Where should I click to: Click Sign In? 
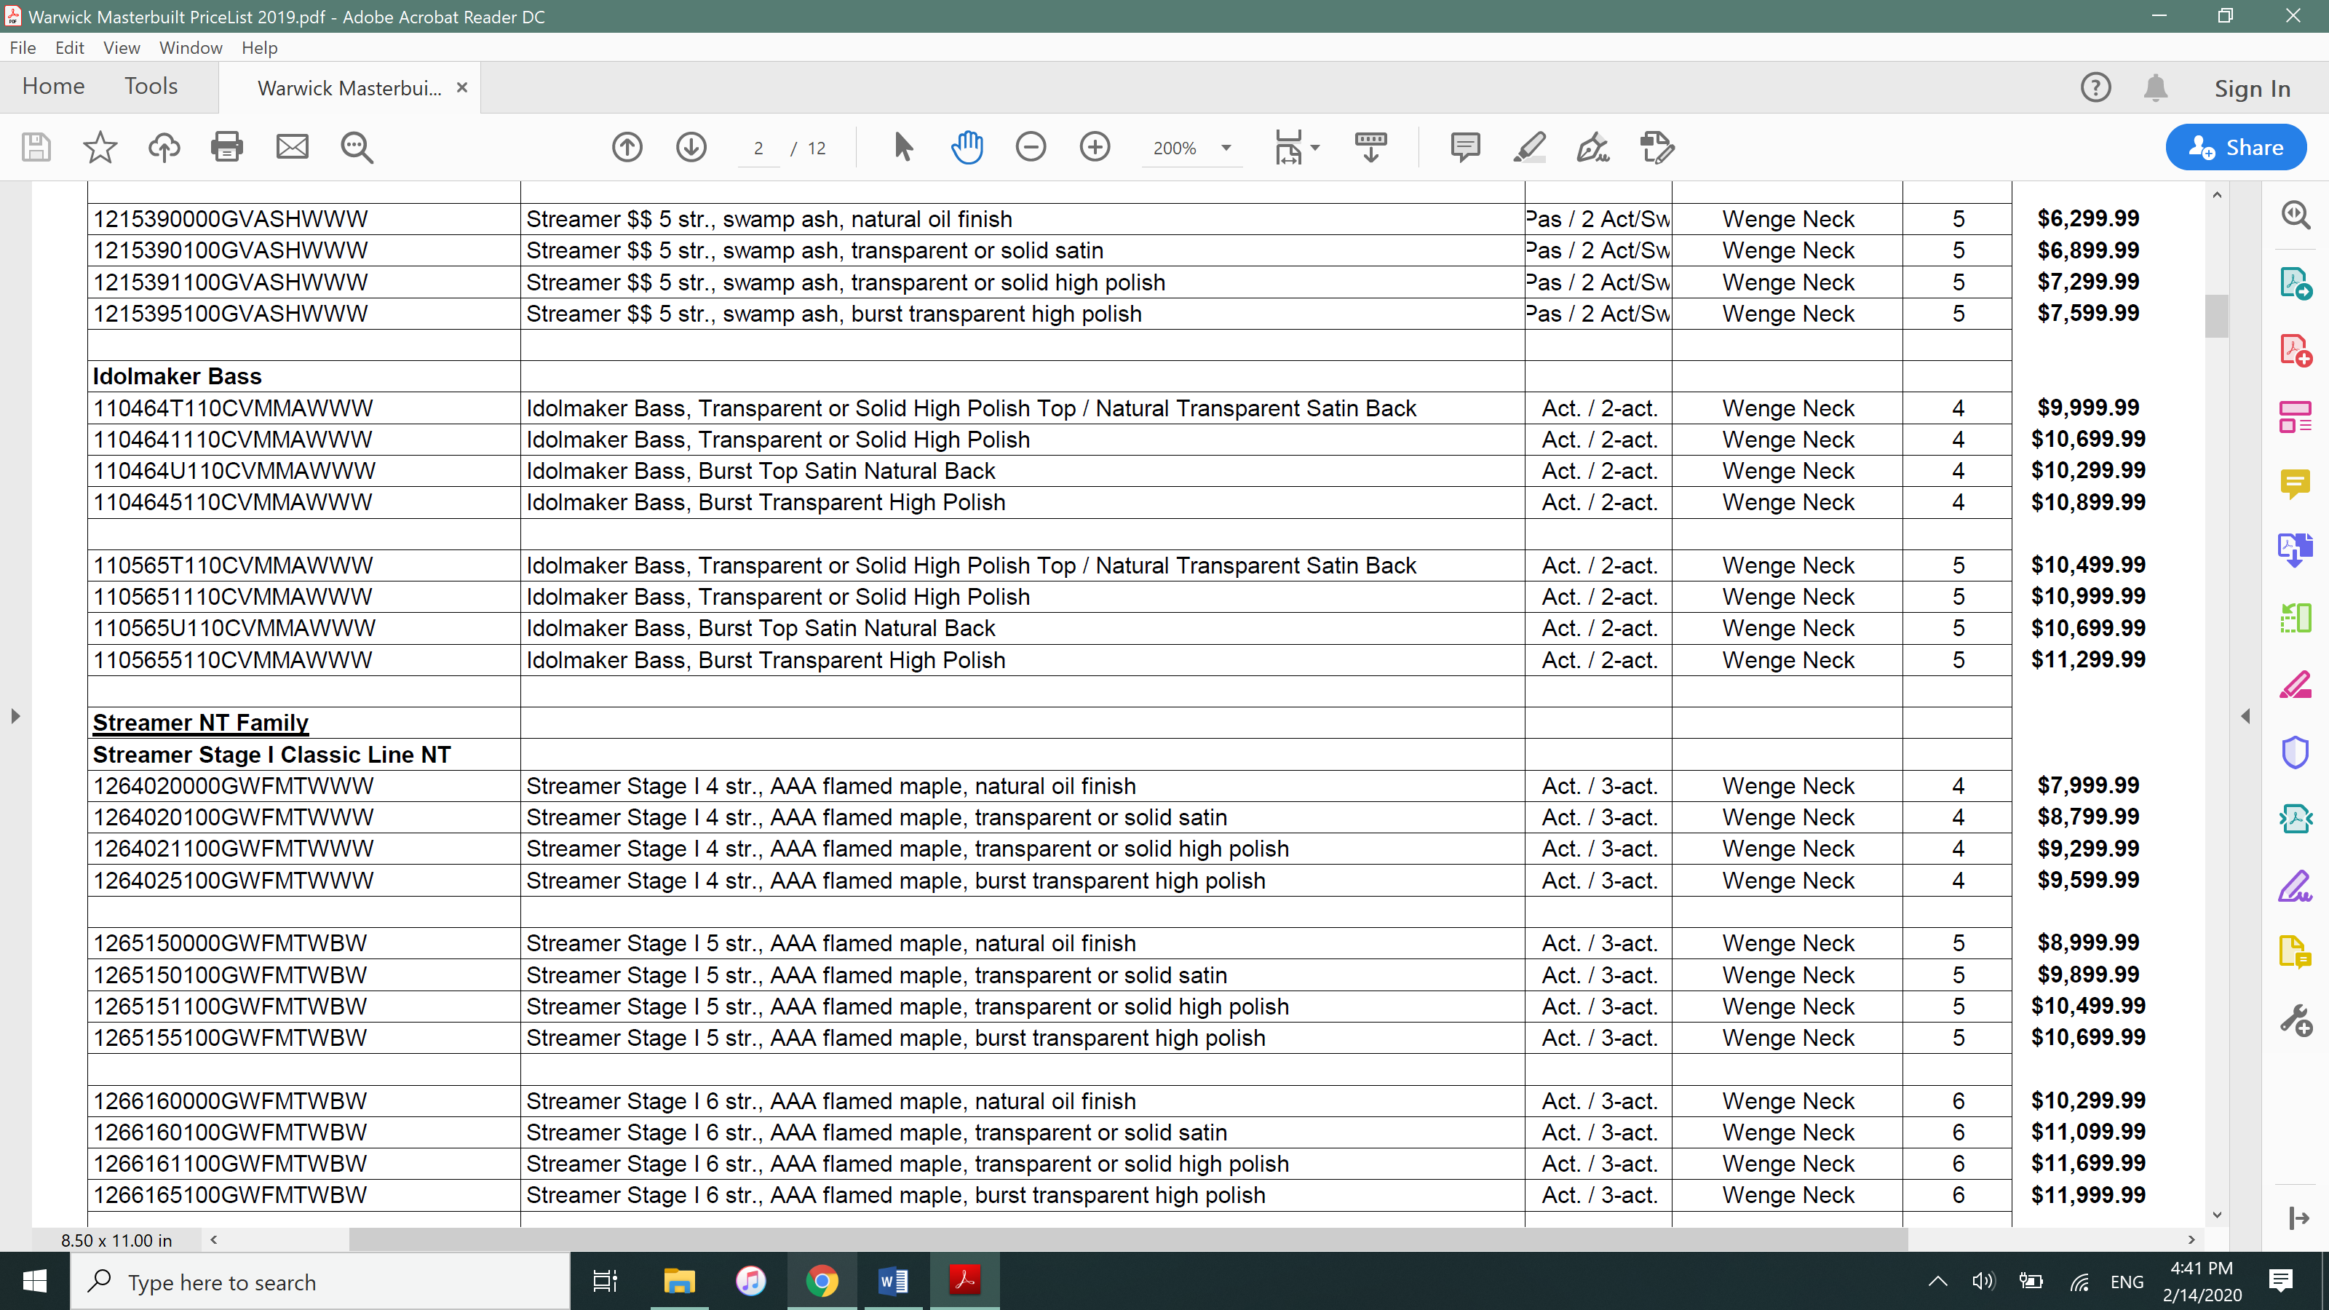point(2252,89)
